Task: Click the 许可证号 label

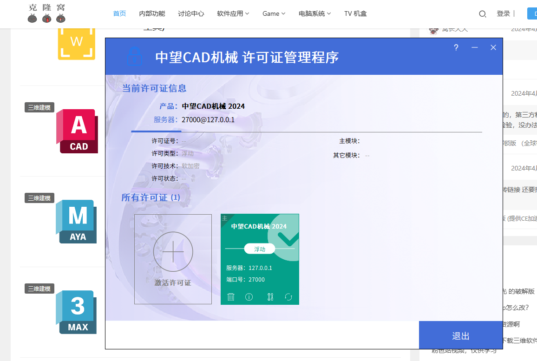Action: point(165,141)
